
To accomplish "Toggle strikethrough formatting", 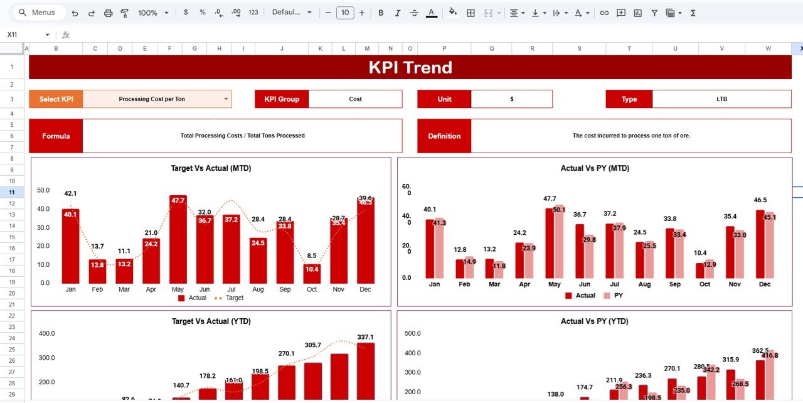I will tap(415, 13).
